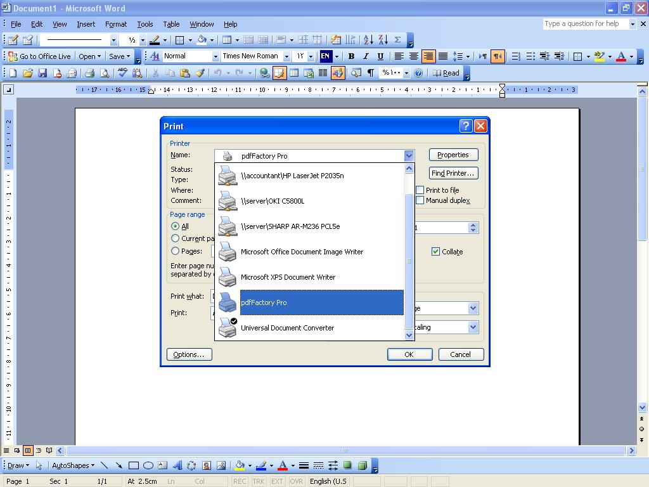Open the File menu
The height and width of the screenshot is (487, 649).
coord(16,24)
